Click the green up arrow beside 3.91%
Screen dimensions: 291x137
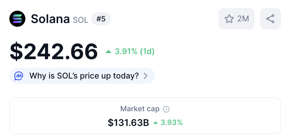[x=108, y=51]
